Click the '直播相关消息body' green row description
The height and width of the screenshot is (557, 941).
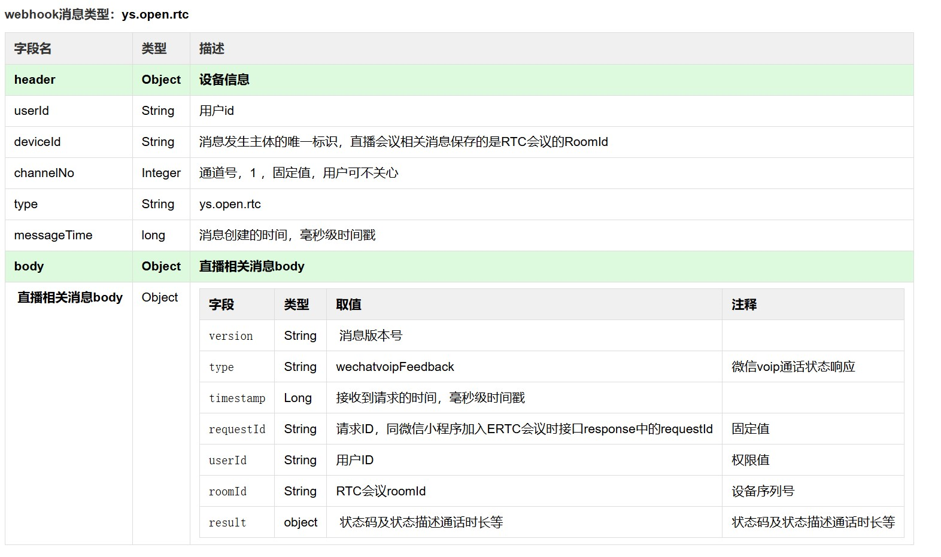[x=252, y=266]
